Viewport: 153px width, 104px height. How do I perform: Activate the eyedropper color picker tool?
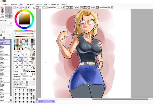tap(26, 55)
